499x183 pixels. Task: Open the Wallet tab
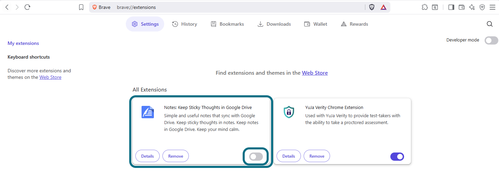click(x=316, y=24)
